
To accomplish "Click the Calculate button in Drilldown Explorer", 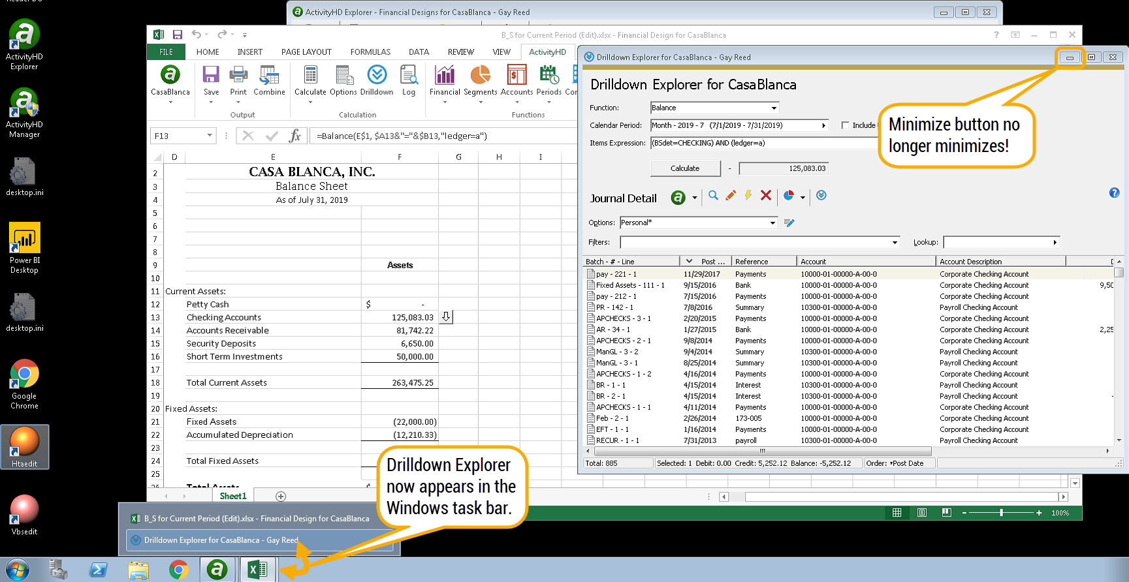I will (x=684, y=168).
